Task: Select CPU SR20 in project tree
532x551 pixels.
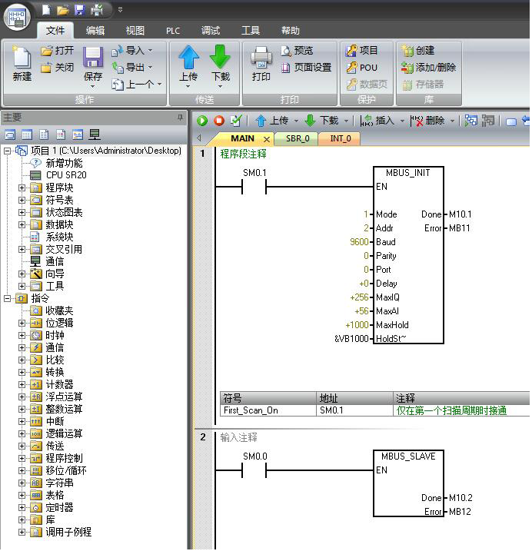Action: click(66, 175)
